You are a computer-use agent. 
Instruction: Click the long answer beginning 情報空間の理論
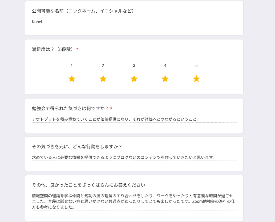pyautogui.click(x=134, y=201)
